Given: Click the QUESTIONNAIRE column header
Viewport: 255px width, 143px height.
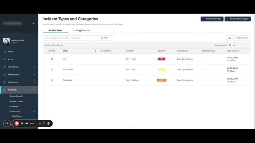Looking at the screenshot, I should point(208,51).
